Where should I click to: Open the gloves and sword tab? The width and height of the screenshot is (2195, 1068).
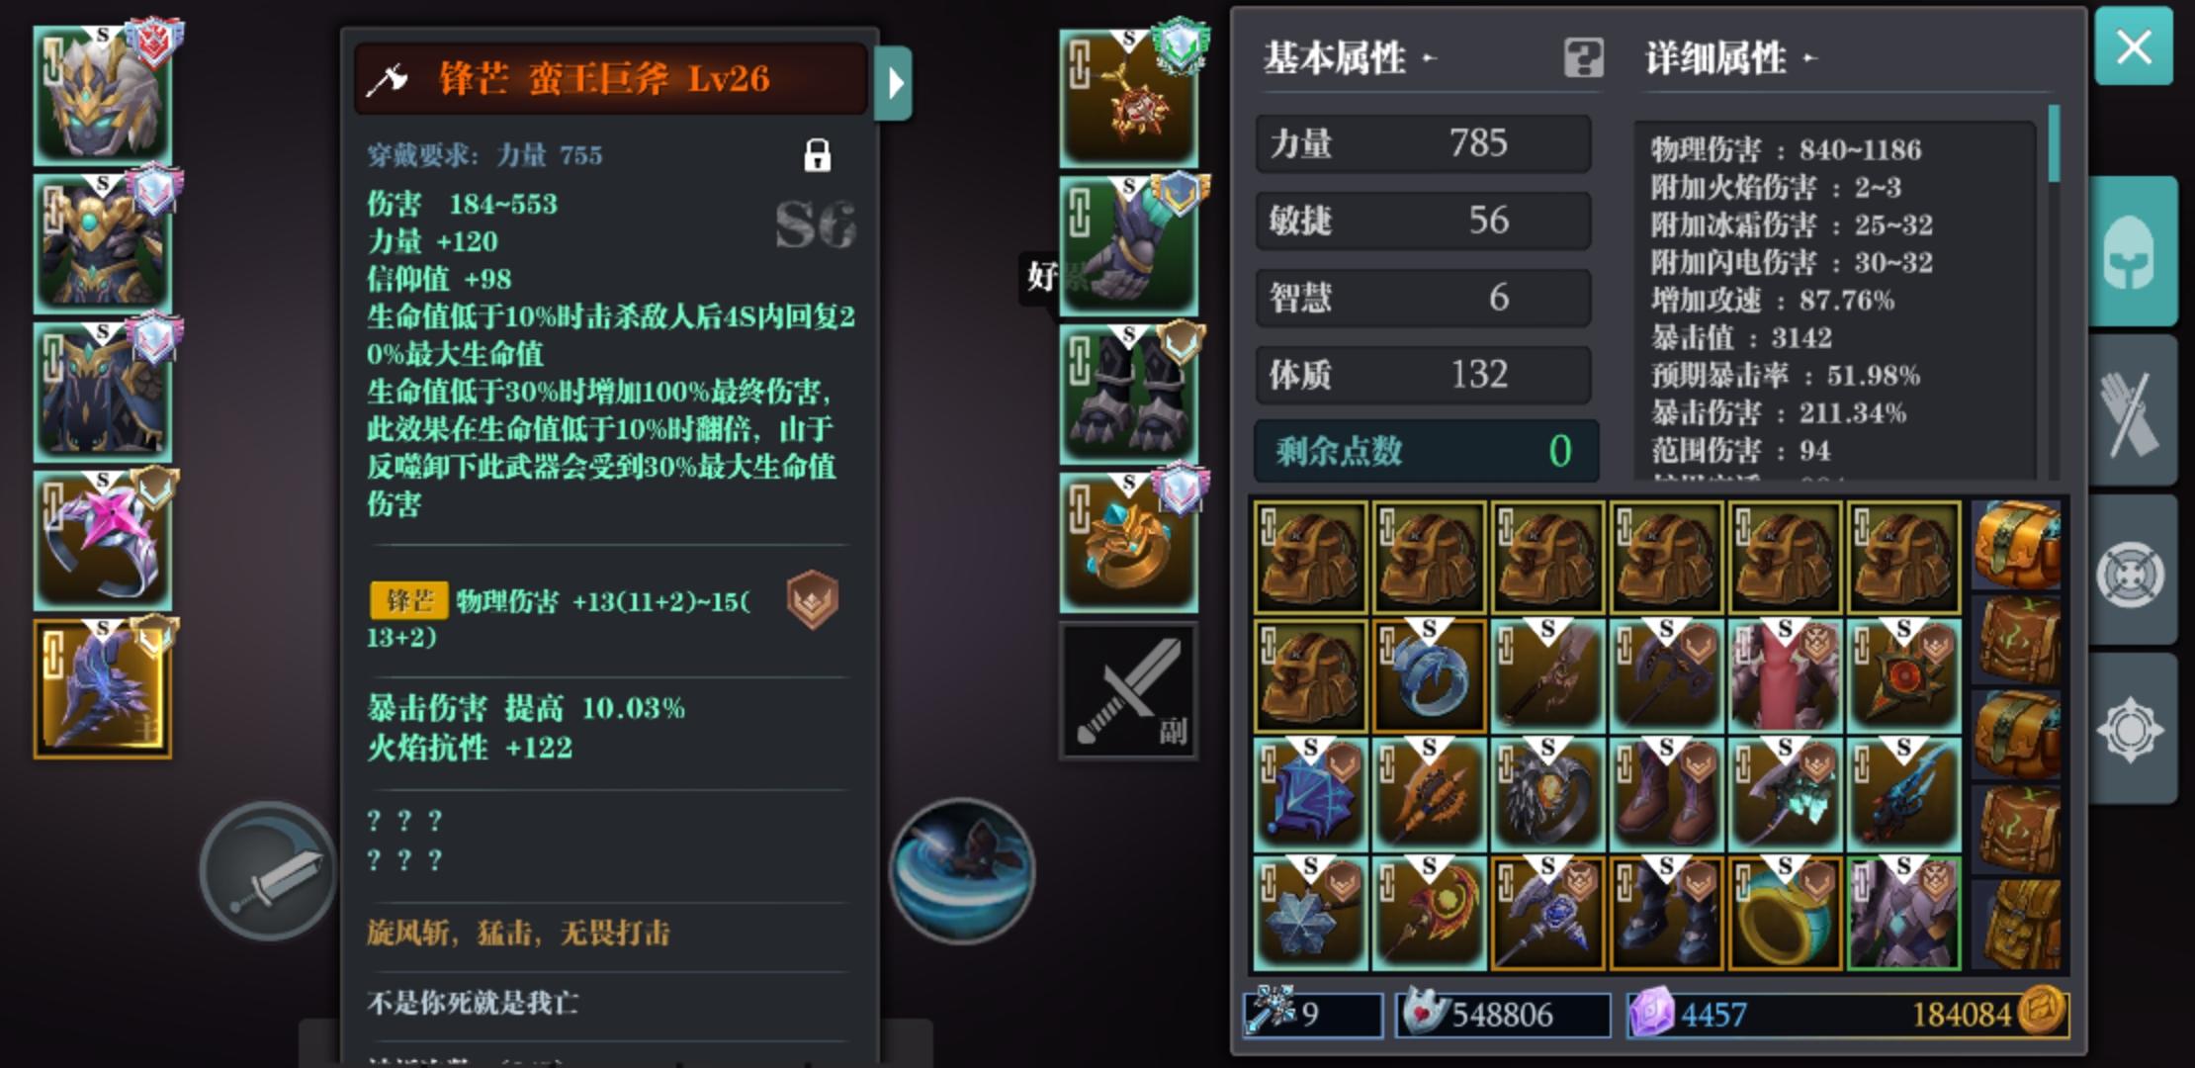pyautogui.click(x=2133, y=410)
